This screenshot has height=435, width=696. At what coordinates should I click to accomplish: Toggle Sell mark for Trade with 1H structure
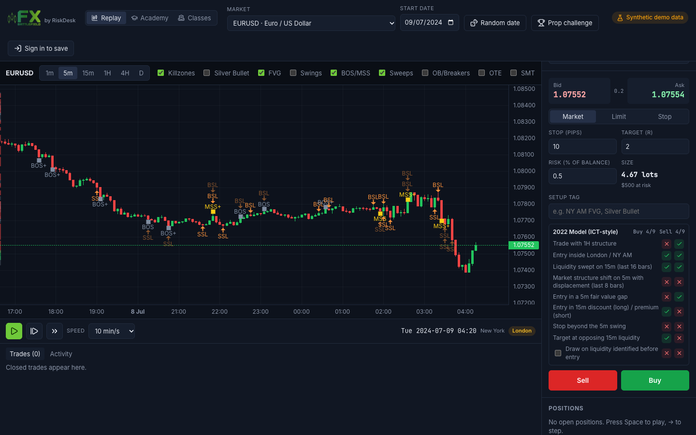pos(679,244)
